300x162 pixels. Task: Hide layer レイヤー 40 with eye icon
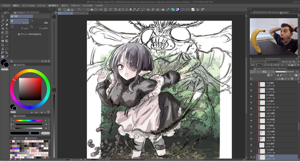(251, 127)
